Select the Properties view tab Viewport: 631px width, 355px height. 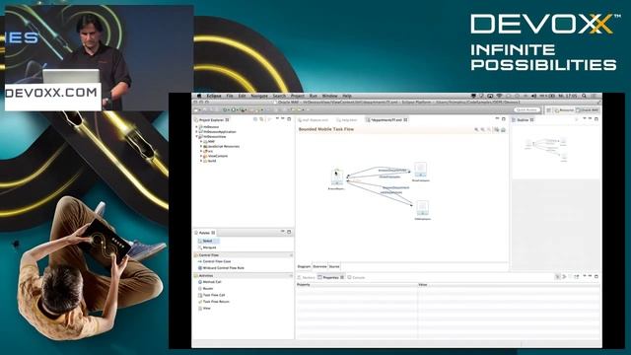point(331,277)
